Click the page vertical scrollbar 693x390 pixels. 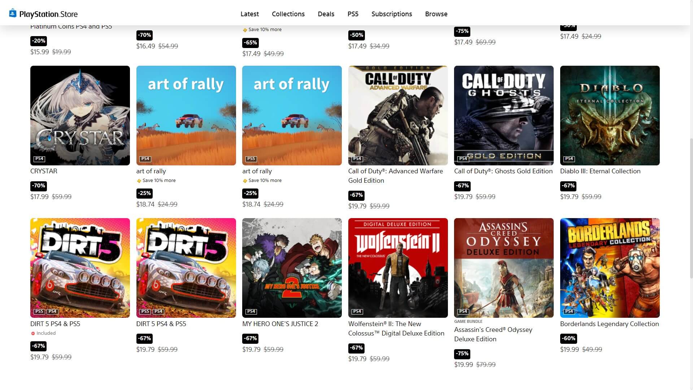point(691,208)
